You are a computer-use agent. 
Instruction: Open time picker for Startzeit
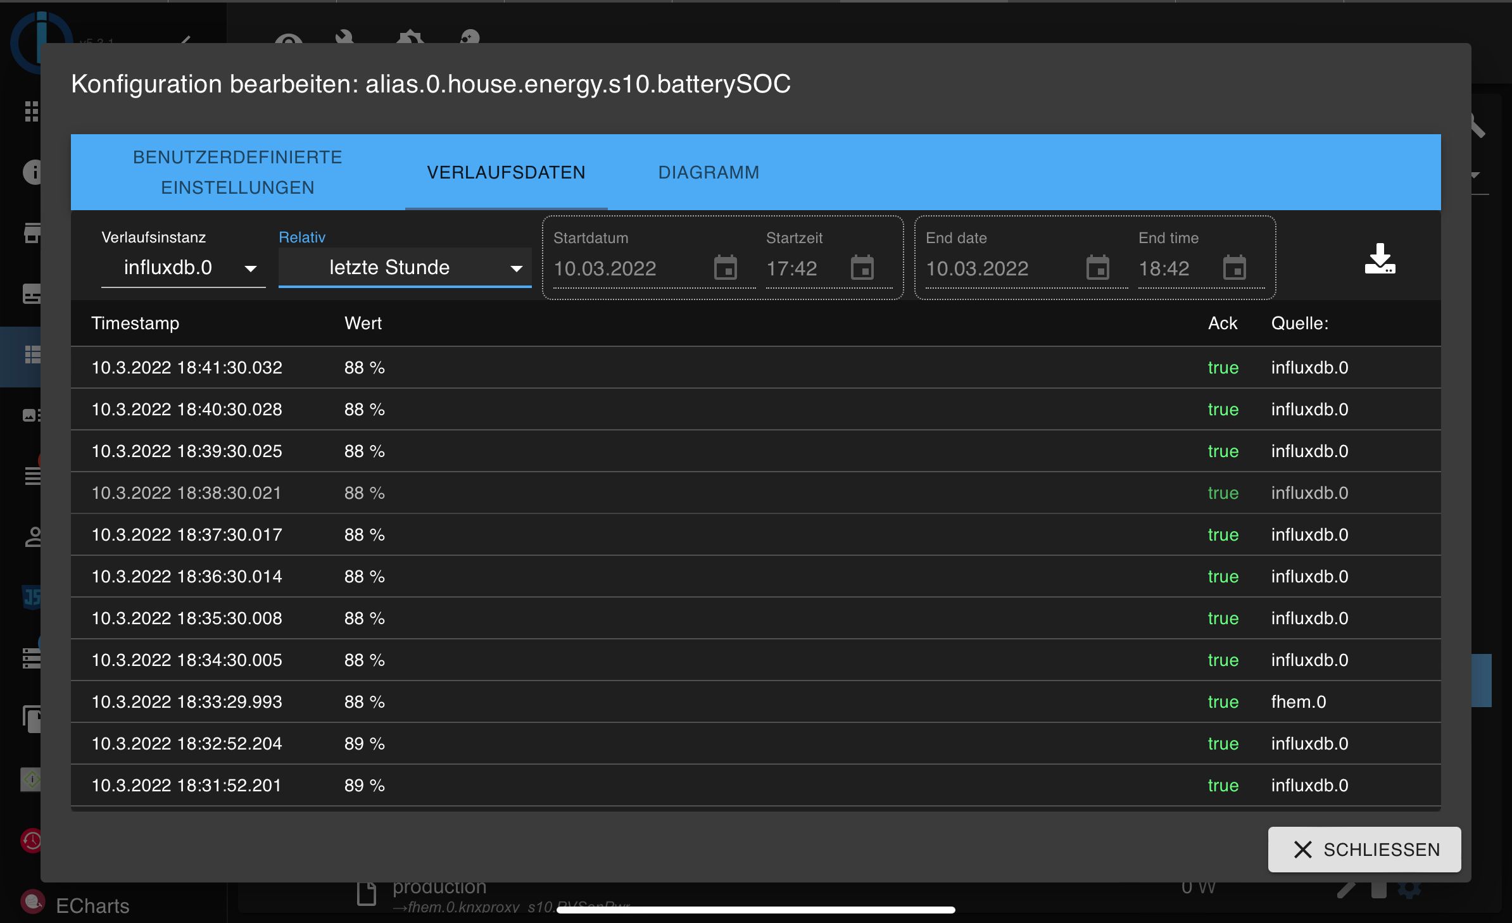(862, 268)
